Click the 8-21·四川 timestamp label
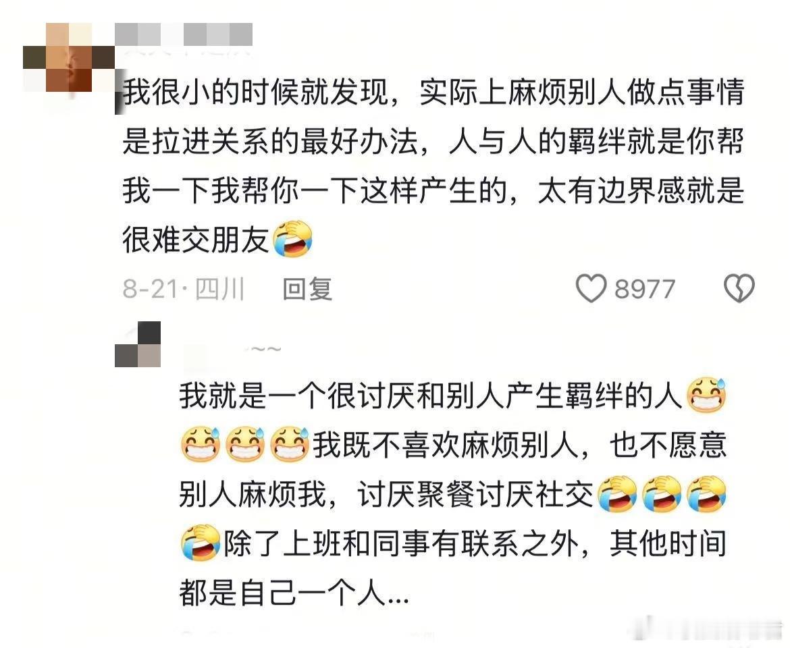The width and height of the screenshot is (790, 648). coord(184,289)
